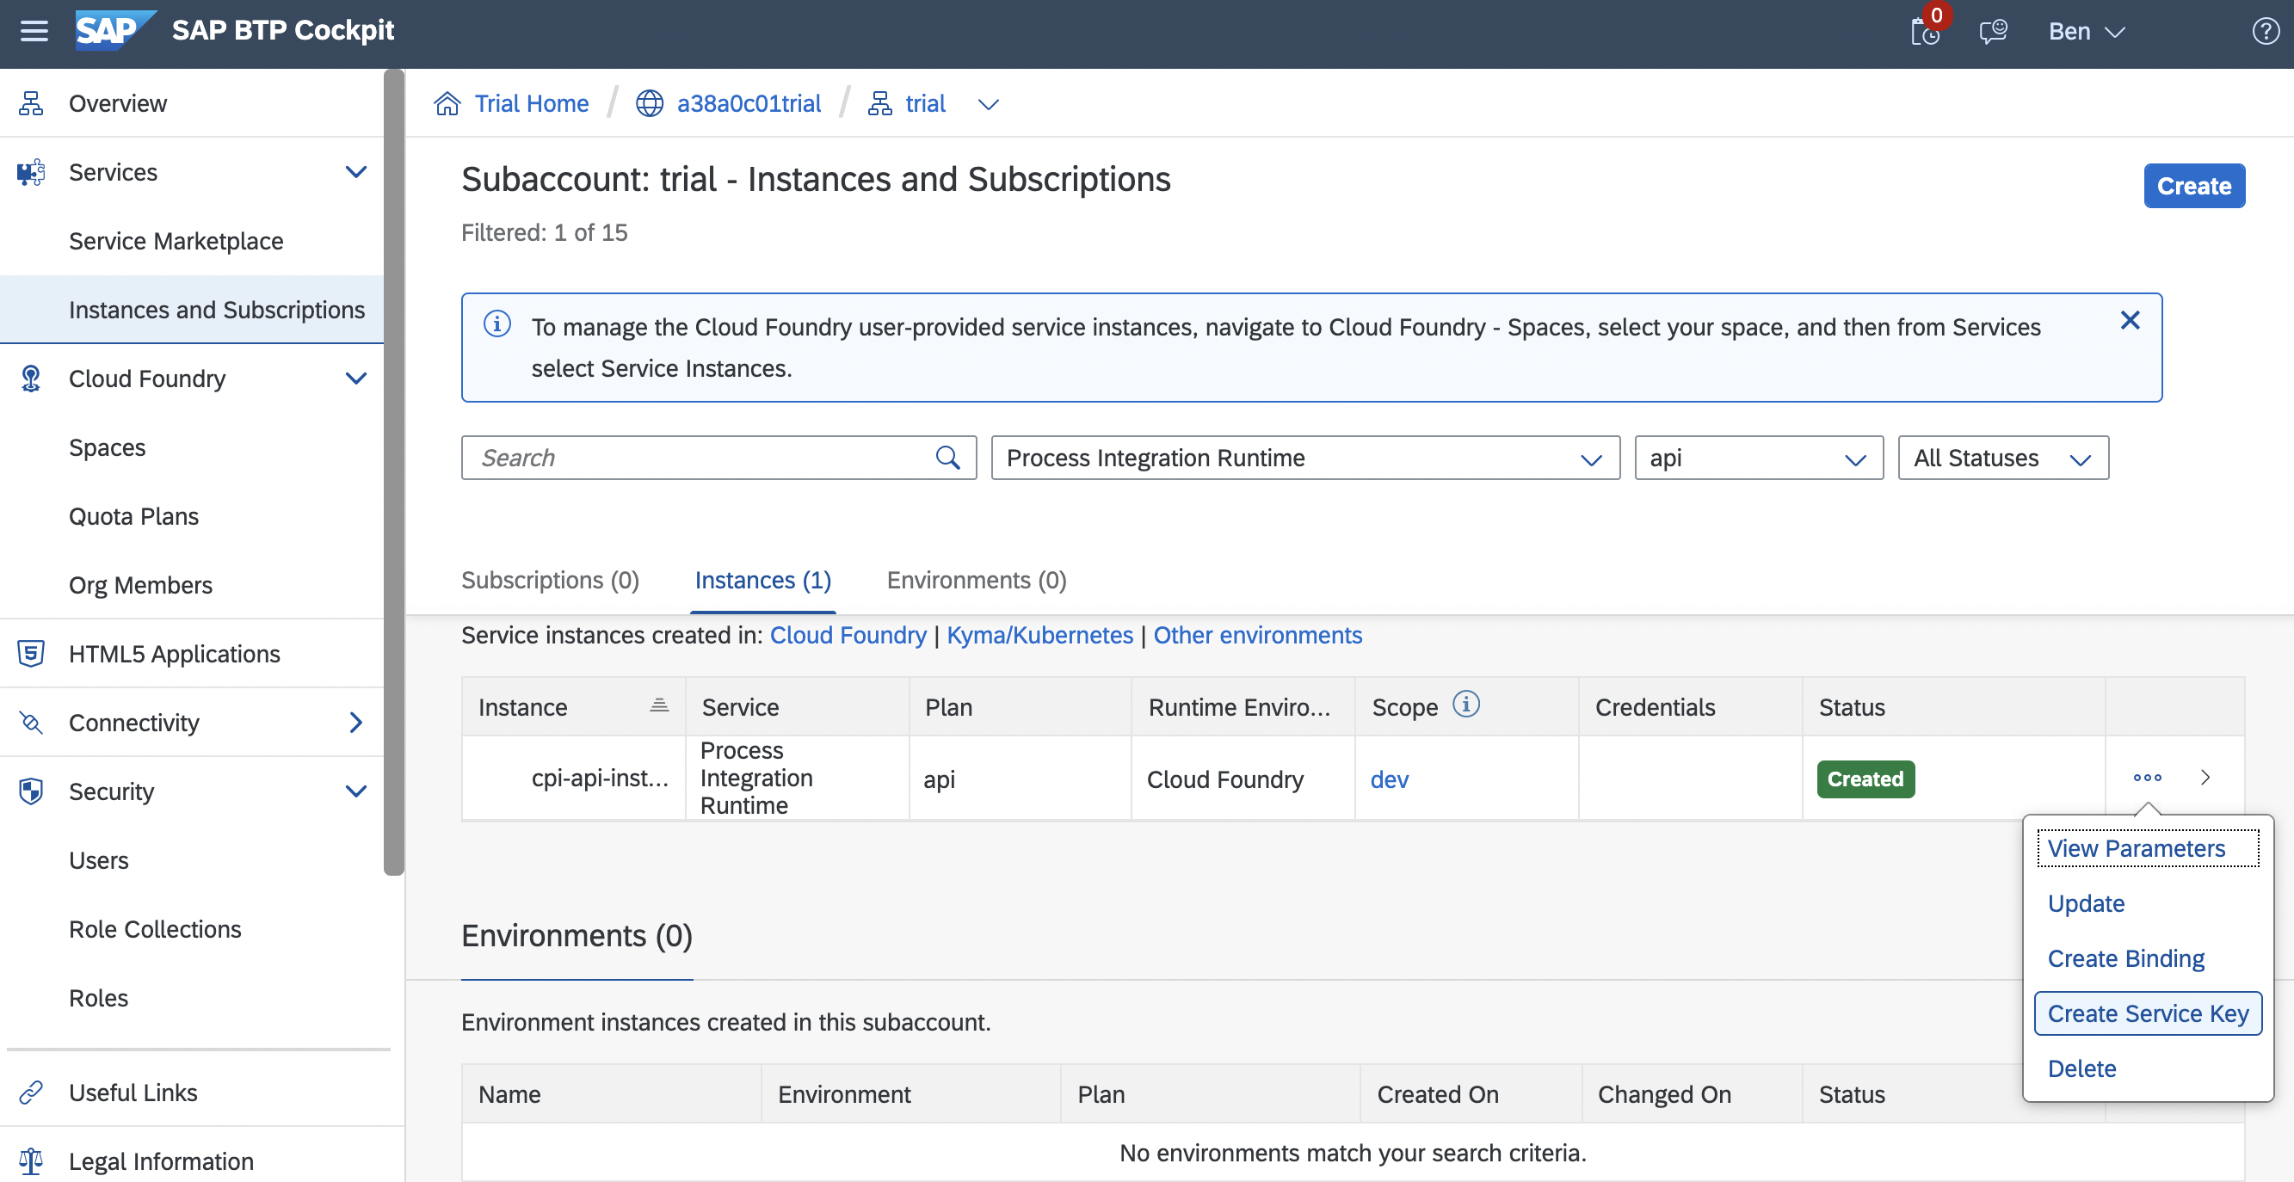Open the hamburger navigation menu
Screen dimensions: 2294x1182
[x=34, y=32]
